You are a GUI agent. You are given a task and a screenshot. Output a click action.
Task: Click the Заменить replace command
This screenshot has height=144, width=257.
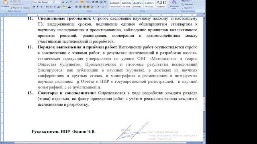pyautogui.click(x=187, y=4)
